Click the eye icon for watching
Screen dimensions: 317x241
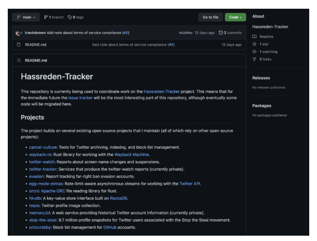click(255, 51)
